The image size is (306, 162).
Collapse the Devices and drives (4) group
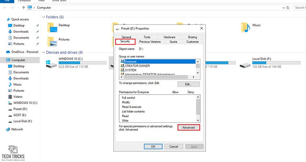tap(44, 53)
